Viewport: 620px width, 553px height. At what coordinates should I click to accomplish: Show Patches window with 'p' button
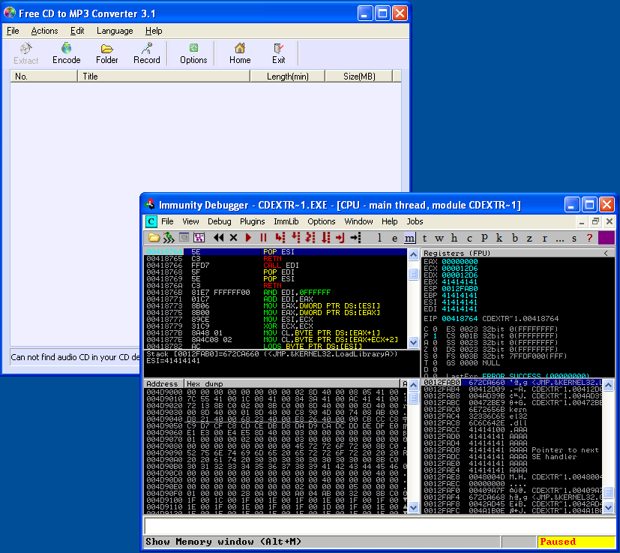click(484, 238)
